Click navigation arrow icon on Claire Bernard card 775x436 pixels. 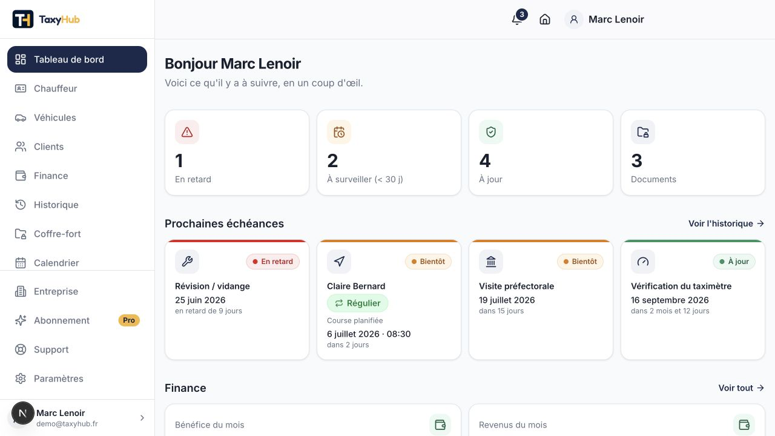click(339, 262)
